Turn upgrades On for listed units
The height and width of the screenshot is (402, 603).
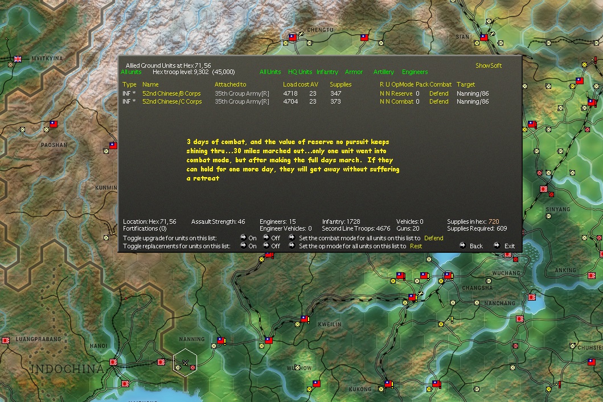pos(244,238)
